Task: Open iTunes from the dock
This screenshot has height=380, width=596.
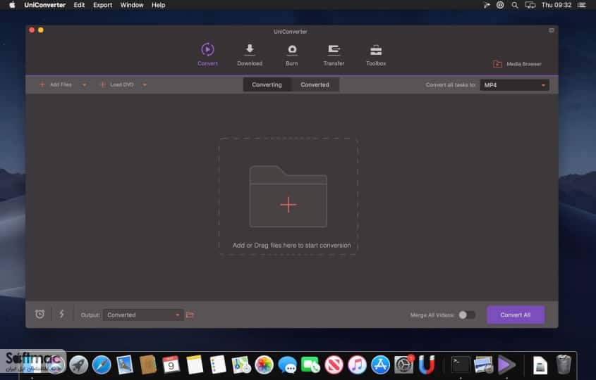Action: pyautogui.click(x=357, y=365)
